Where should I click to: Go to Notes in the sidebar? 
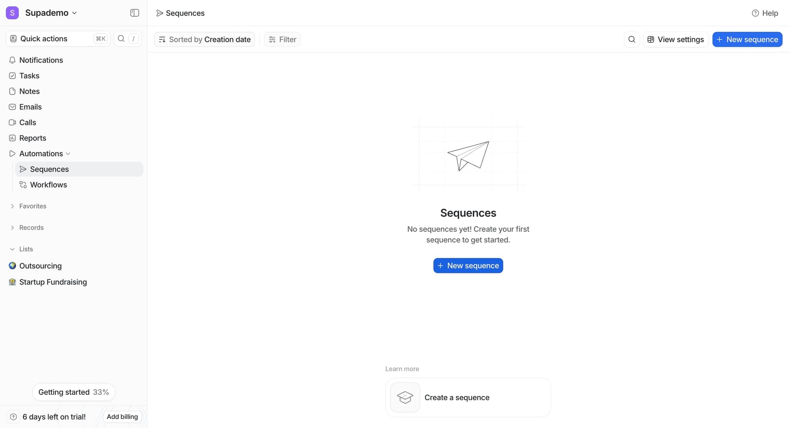[29, 91]
